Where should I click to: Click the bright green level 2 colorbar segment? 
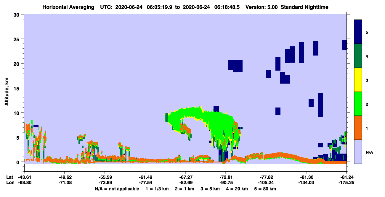click(x=358, y=104)
